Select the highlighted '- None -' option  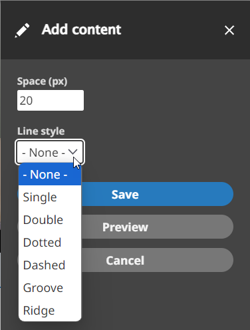50,174
